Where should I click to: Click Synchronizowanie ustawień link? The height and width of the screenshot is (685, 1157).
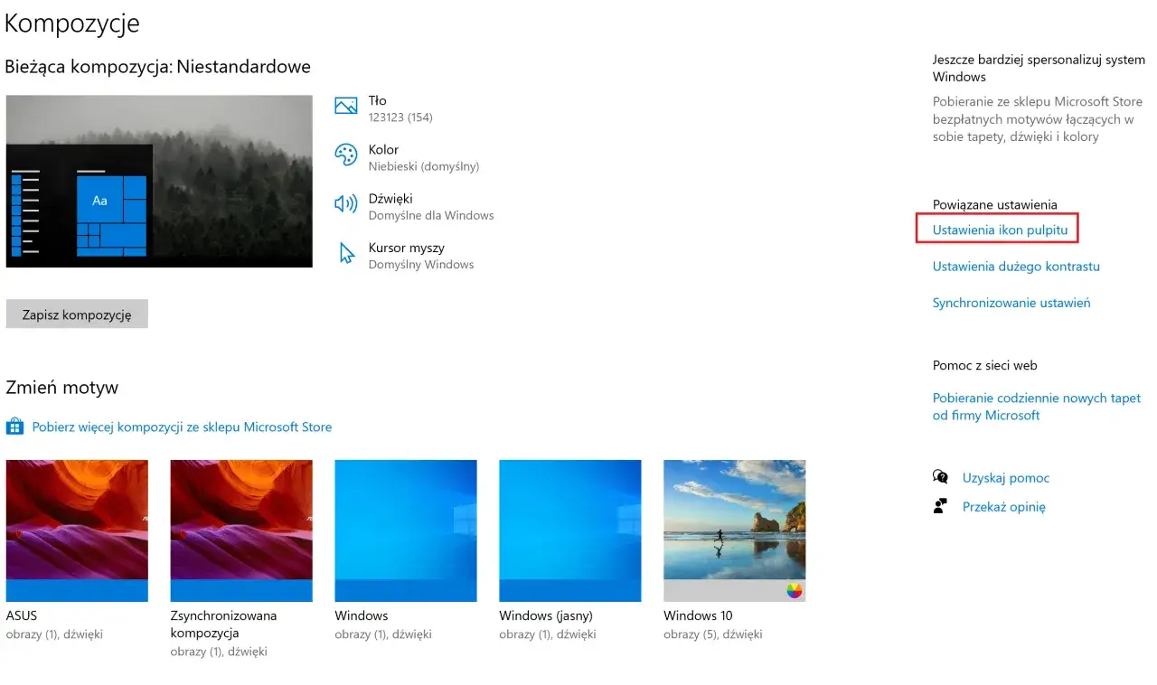coord(1011,303)
